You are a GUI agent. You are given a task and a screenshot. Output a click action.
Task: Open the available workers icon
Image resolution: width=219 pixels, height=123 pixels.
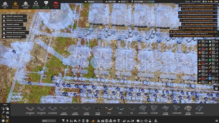point(26,3)
